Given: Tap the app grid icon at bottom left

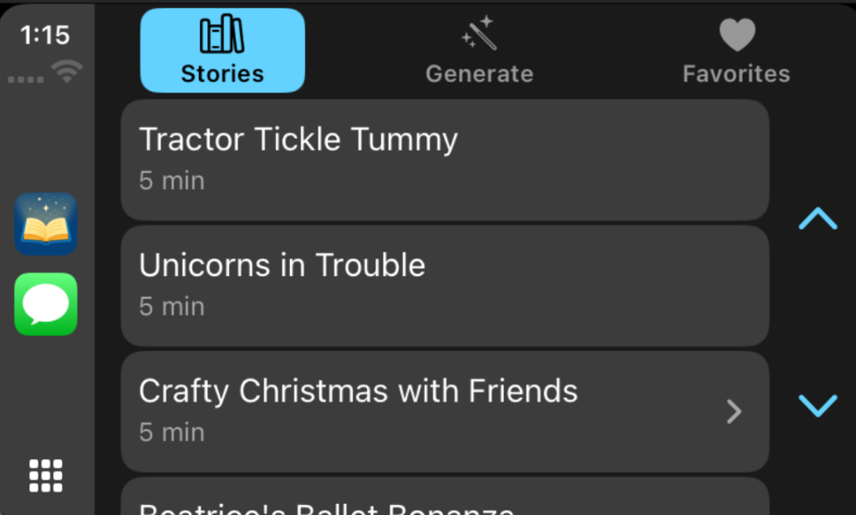Looking at the screenshot, I should (46, 475).
